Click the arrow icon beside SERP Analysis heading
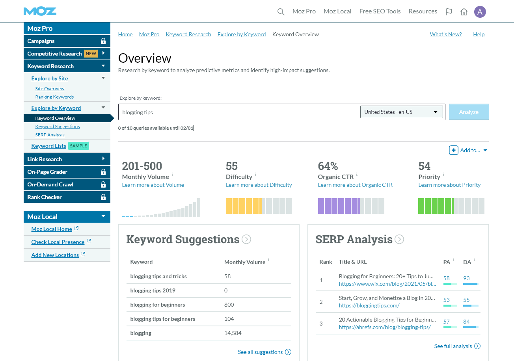514x361 pixels. coord(399,239)
